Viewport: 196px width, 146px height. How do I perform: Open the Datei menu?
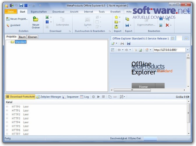point(10,11)
